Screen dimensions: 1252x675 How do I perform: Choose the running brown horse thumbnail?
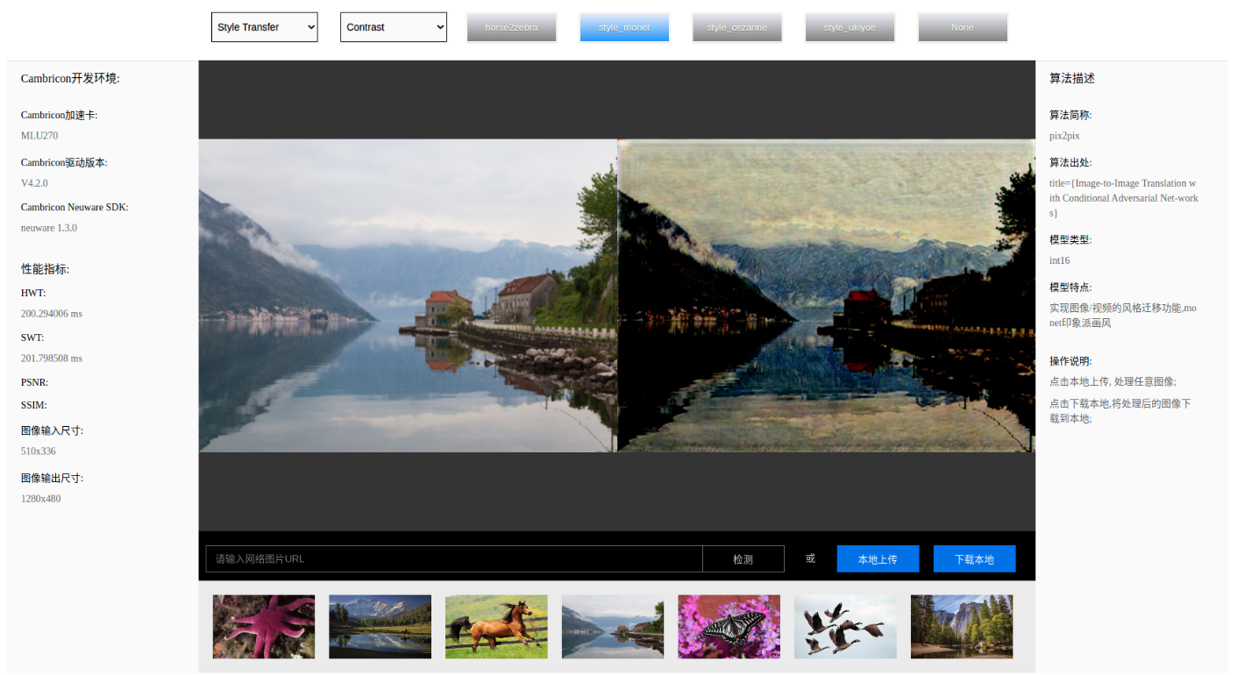496,627
